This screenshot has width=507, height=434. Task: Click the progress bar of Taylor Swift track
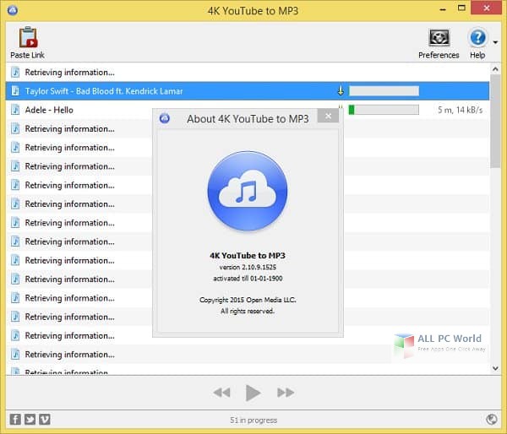[384, 91]
